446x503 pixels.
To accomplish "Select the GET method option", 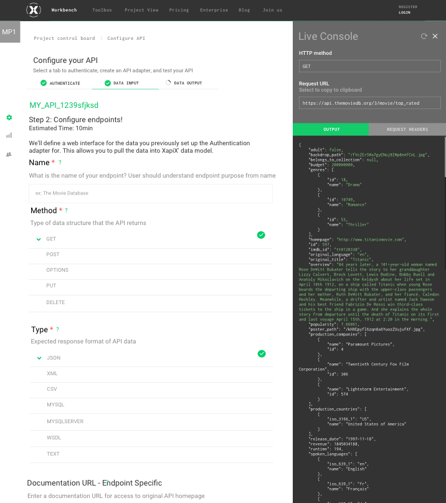I will coord(151,239).
